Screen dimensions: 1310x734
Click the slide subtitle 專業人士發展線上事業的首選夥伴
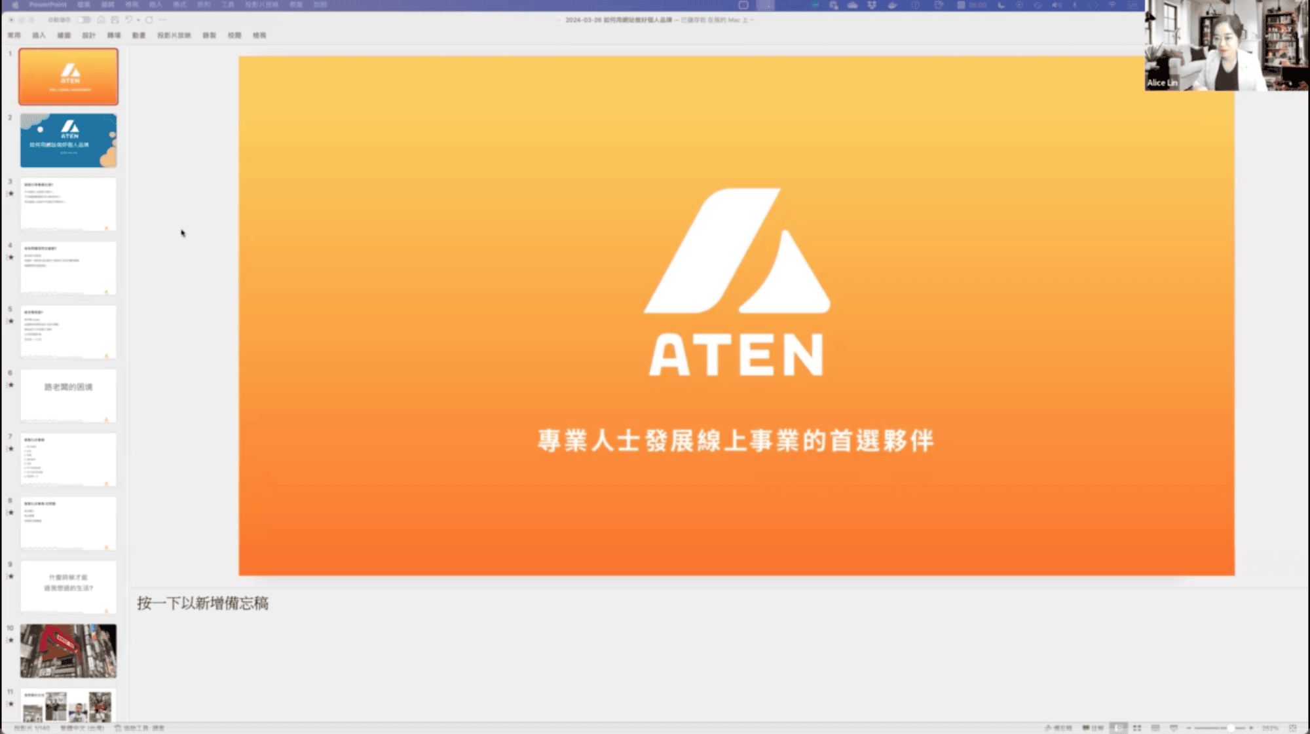[736, 441]
